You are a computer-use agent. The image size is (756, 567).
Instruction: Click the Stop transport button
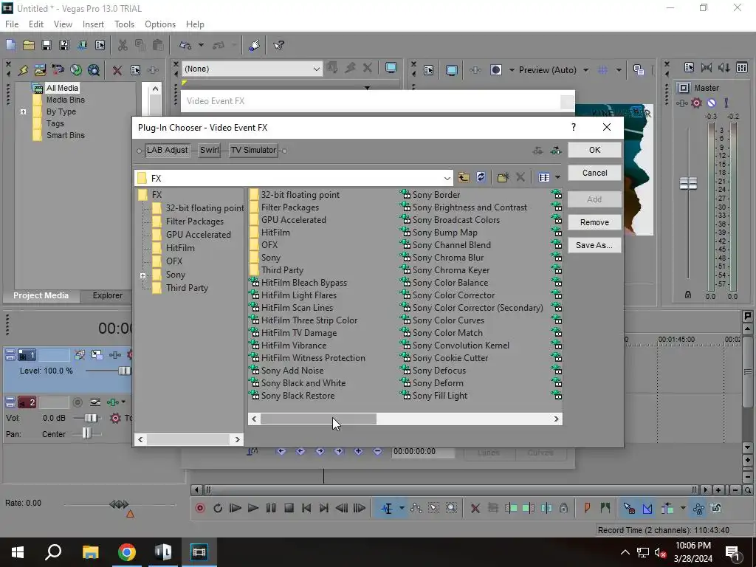pos(289,508)
